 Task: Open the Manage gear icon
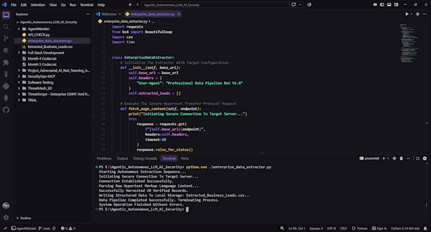6,217
